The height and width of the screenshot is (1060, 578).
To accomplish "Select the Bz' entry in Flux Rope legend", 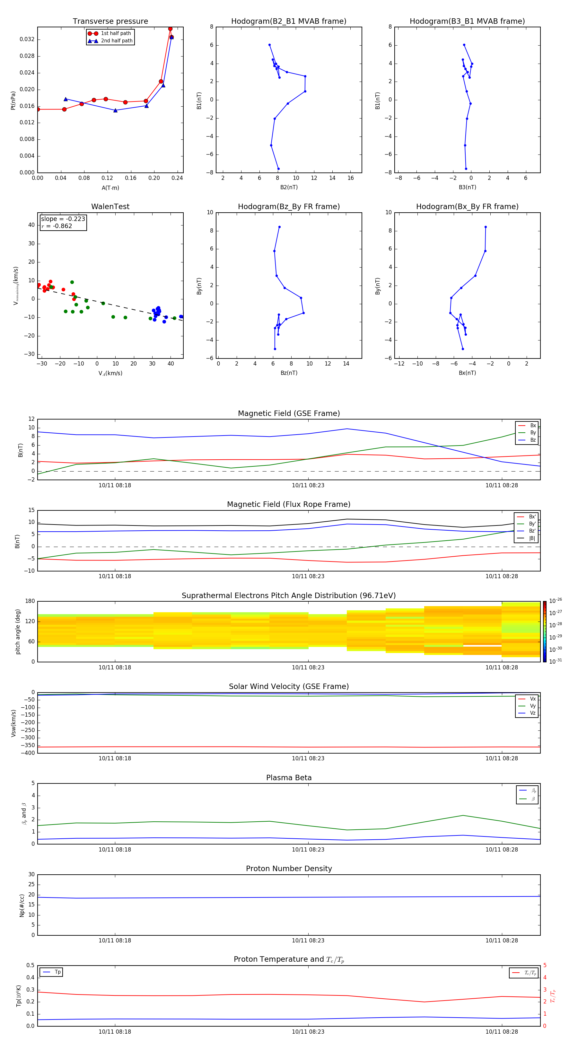I will point(526,531).
